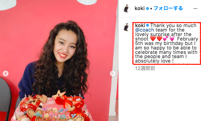This screenshot has width=201, height=121.
Task: Open the koki username in the post header
Action: [x=140, y=8]
